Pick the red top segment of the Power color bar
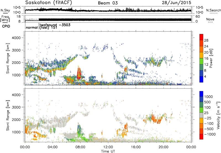This screenshot has width=221, height=153. (201, 37)
